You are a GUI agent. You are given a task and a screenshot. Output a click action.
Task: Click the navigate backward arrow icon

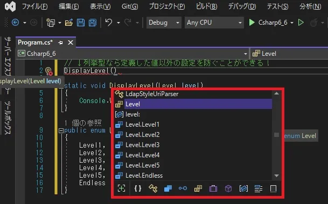15,23
